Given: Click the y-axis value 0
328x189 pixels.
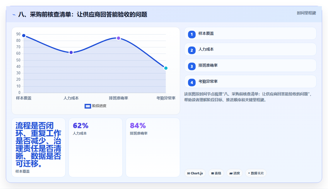Looking at the screenshot, I should [19, 93].
